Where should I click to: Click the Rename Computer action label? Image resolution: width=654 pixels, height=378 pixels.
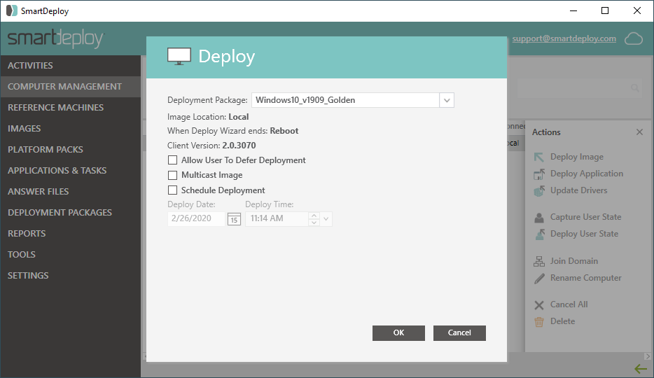(x=585, y=278)
